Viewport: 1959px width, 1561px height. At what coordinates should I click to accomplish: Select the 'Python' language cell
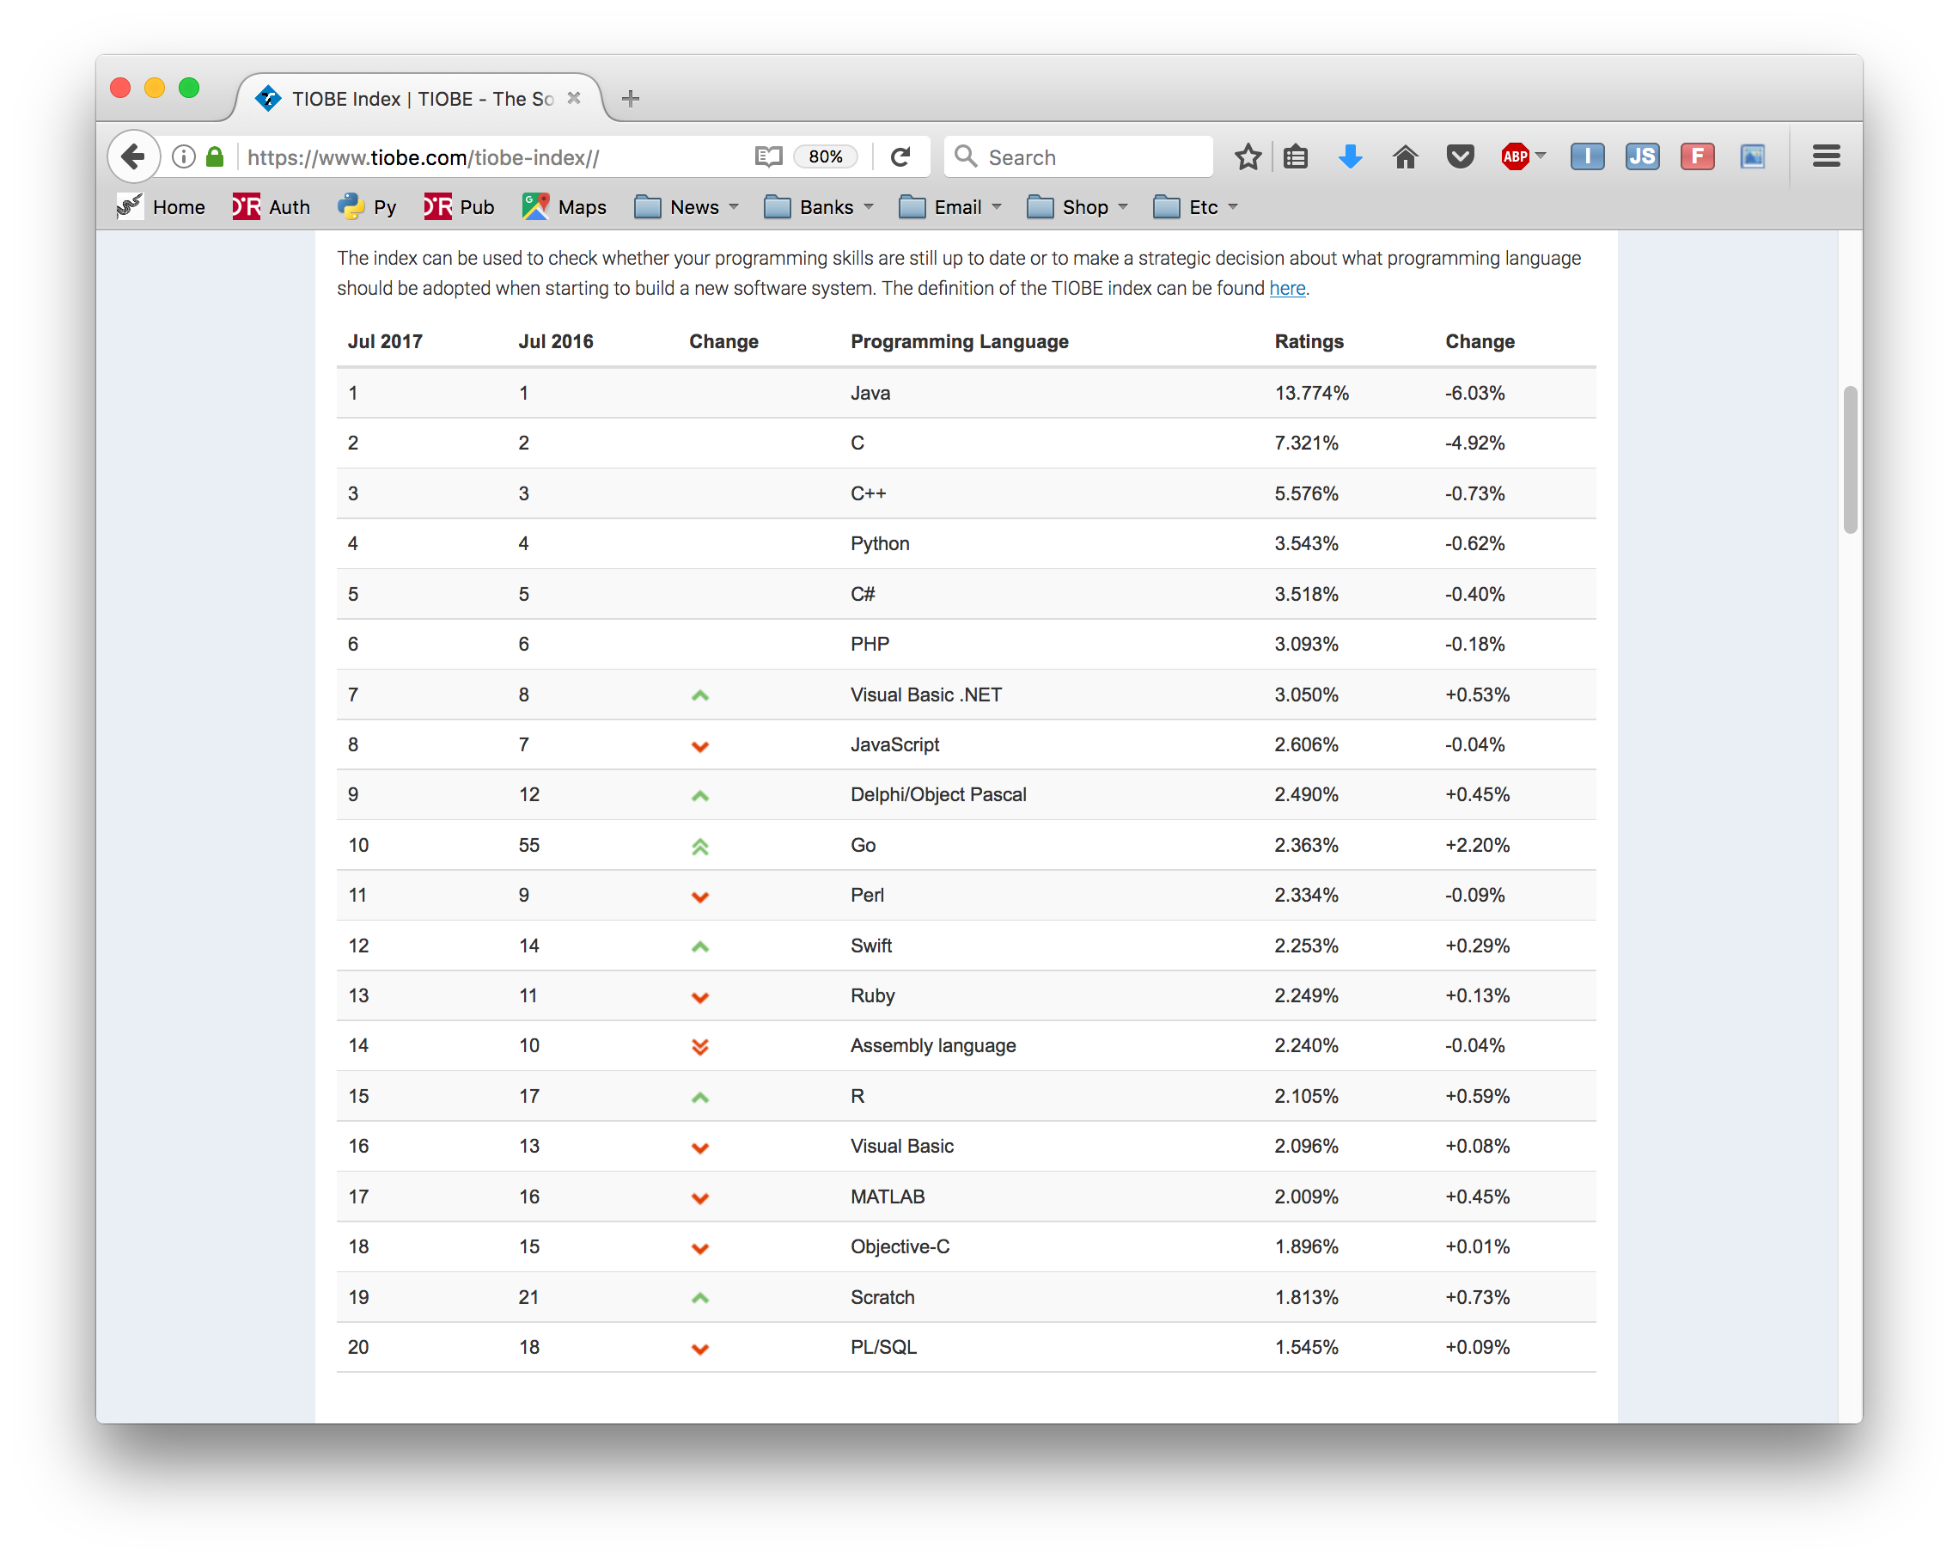pyautogui.click(x=880, y=543)
